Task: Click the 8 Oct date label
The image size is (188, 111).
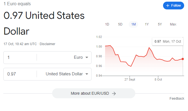Action: (158, 79)
